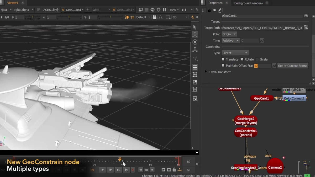
Task: Open the wipe compositing mode dropdown
Action: [x=101, y=10]
